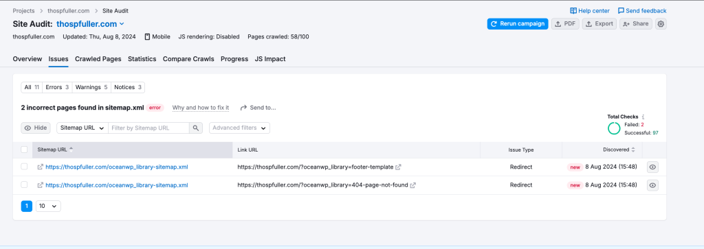
Task: Click the red error badge
Action: (x=155, y=108)
